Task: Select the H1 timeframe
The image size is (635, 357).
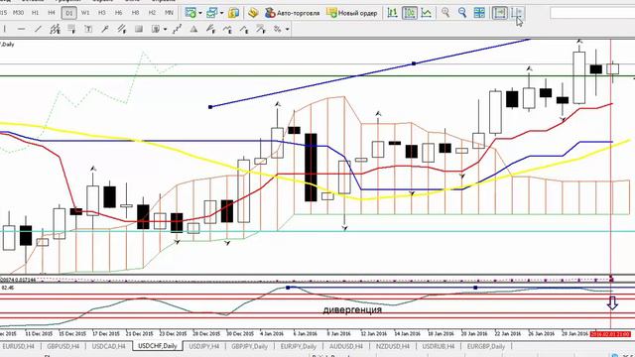Action: (36, 13)
